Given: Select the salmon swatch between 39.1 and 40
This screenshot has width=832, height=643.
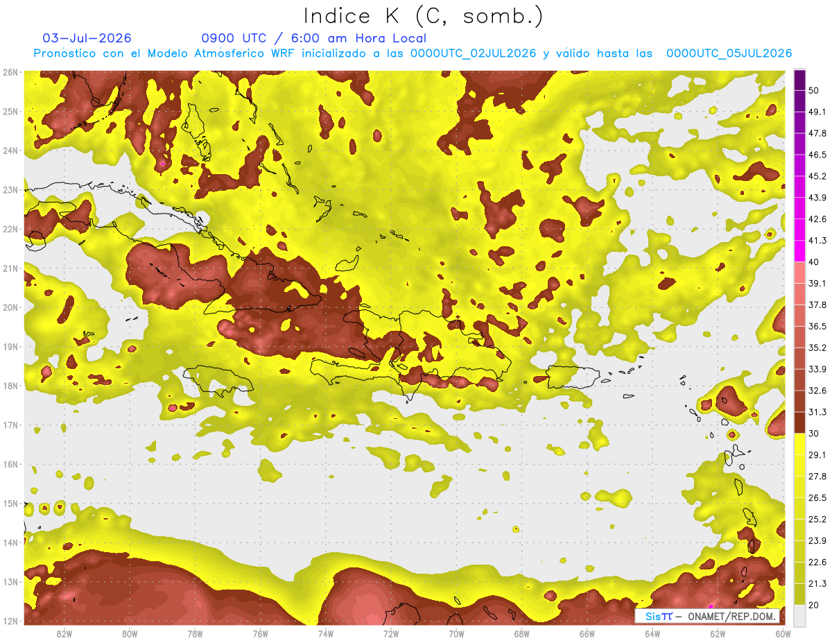Looking at the screenshot, I should tap(799, 273).
